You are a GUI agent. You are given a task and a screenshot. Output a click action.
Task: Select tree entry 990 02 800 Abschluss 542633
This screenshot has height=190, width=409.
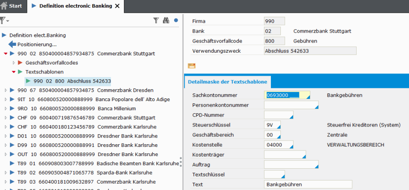72,81
